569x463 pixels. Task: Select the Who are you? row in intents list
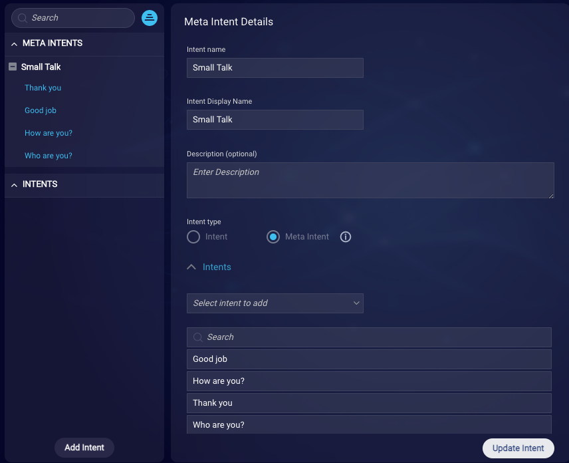[x=369, y=424]
